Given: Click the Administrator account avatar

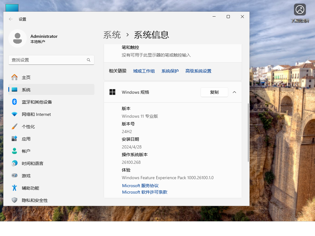Looking at the screenshot, I should tap(18, 38).
